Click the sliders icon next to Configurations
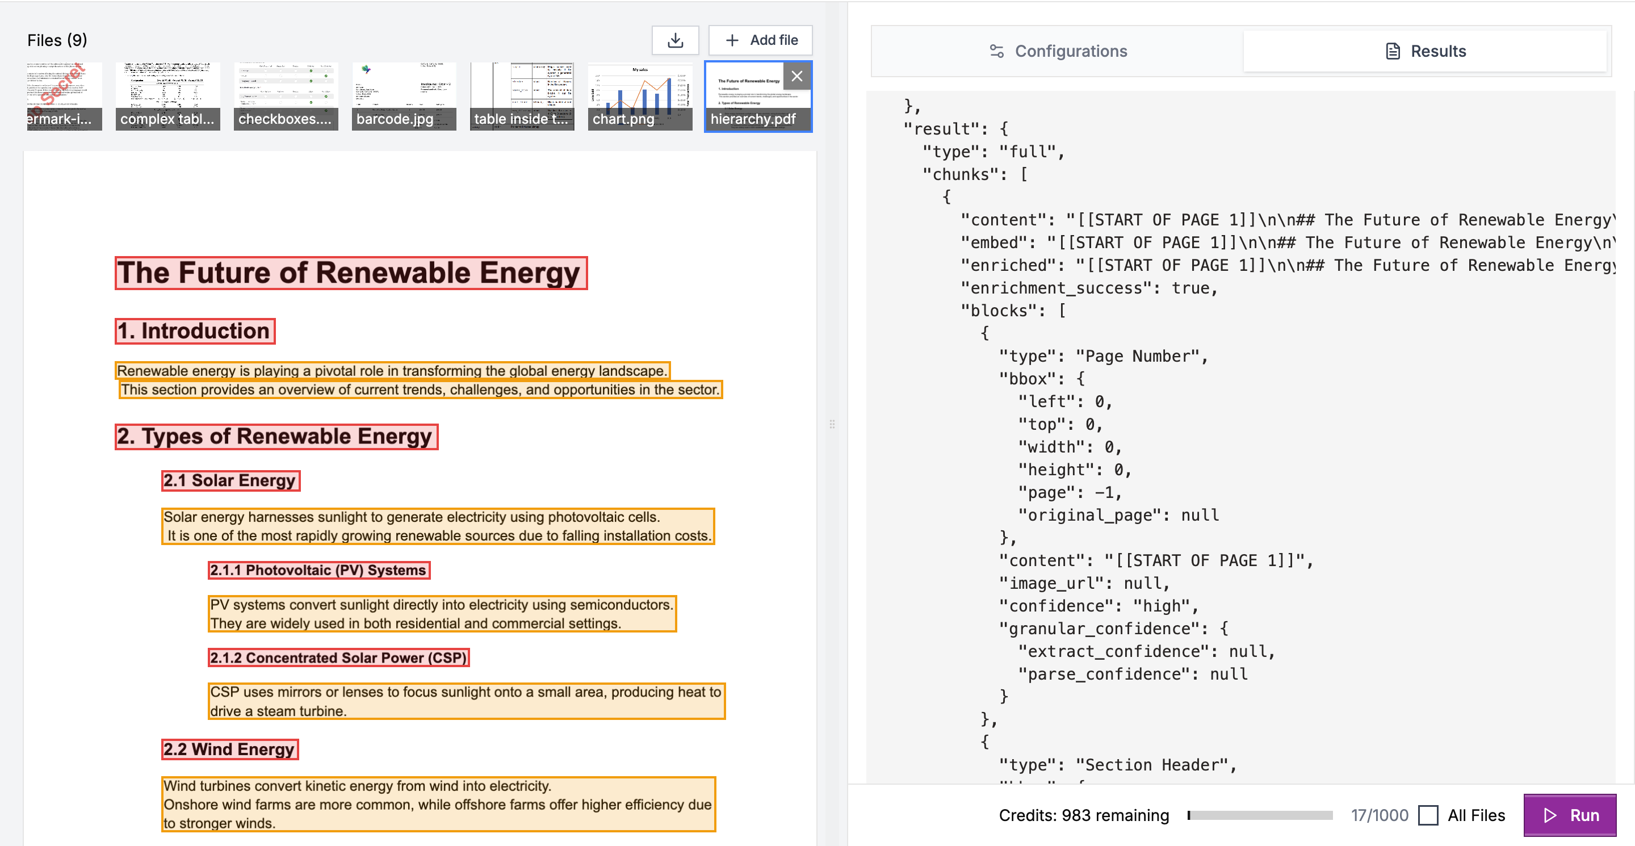The image size is (1635, 846). click(x=996, y=51)
